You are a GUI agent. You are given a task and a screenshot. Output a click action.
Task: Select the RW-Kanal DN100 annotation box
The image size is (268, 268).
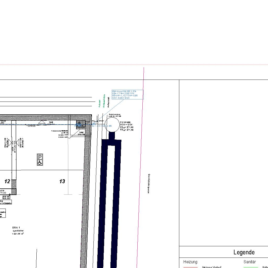(127, 94)
